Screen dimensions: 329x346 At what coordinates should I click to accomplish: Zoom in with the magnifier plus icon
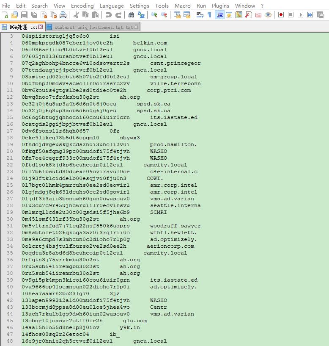pos(154,15)
